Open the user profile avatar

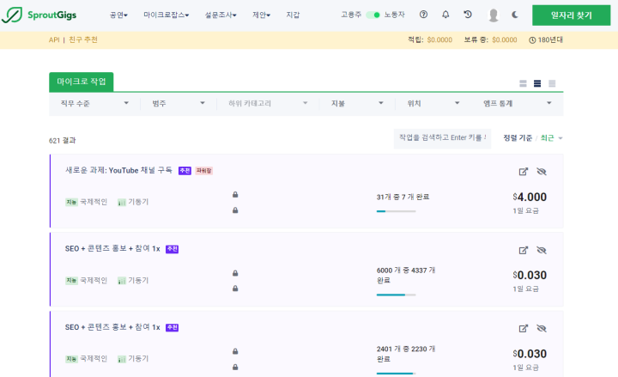[493, 15]
